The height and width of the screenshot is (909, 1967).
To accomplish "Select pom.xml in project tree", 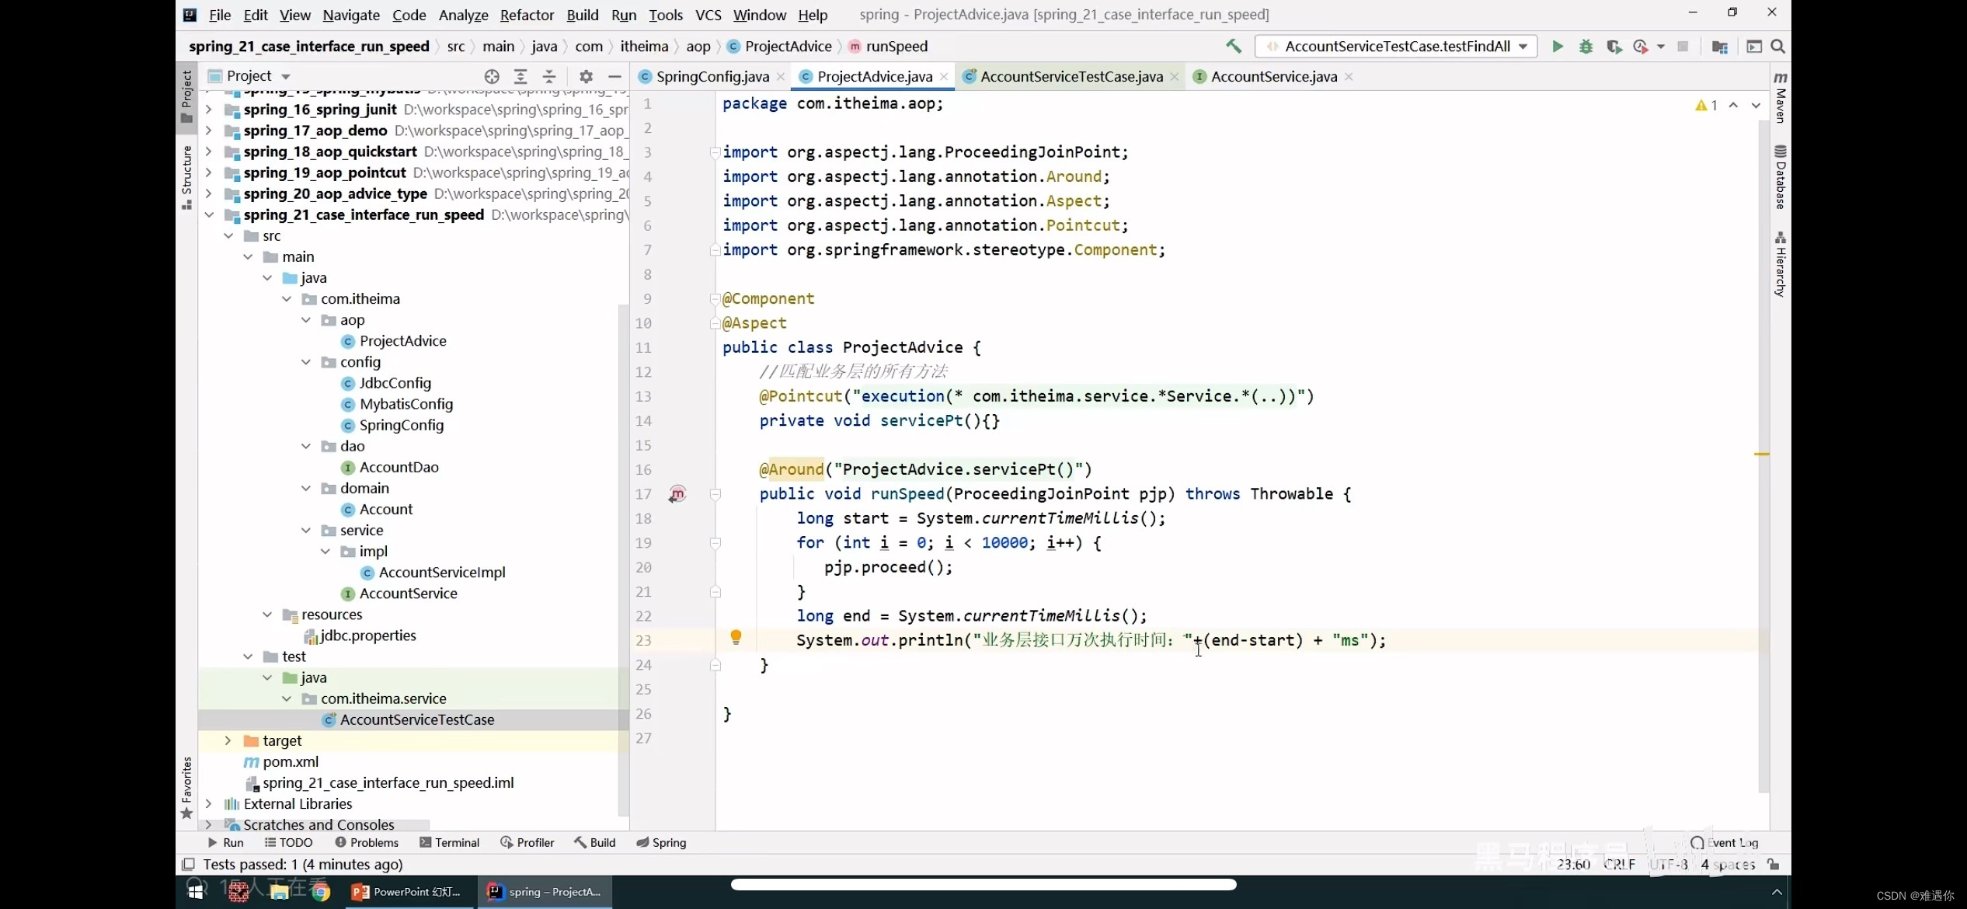I will coord(290,762).
